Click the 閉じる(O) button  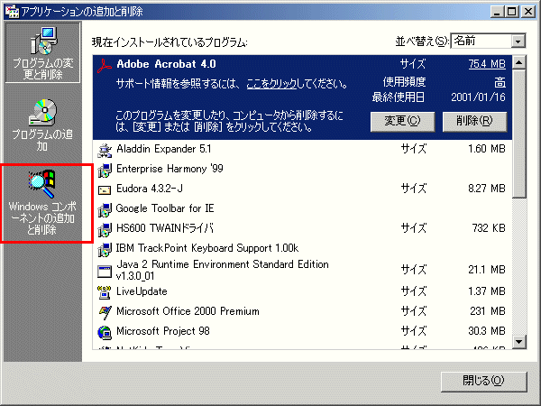pyautogui.click(x=483, y=382)
